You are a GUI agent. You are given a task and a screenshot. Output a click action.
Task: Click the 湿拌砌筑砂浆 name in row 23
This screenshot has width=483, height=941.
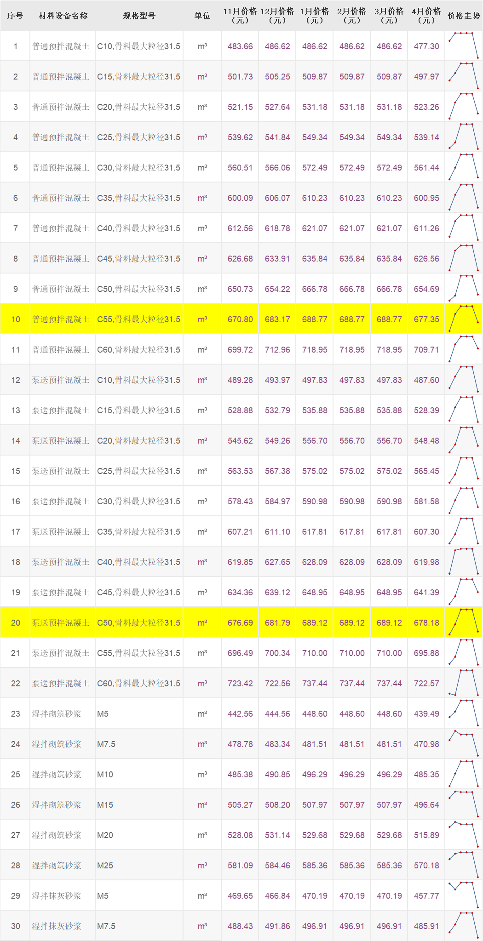57,714
